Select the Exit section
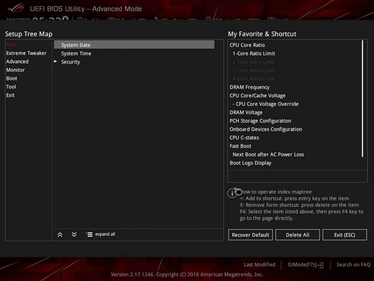 (10, 95)
